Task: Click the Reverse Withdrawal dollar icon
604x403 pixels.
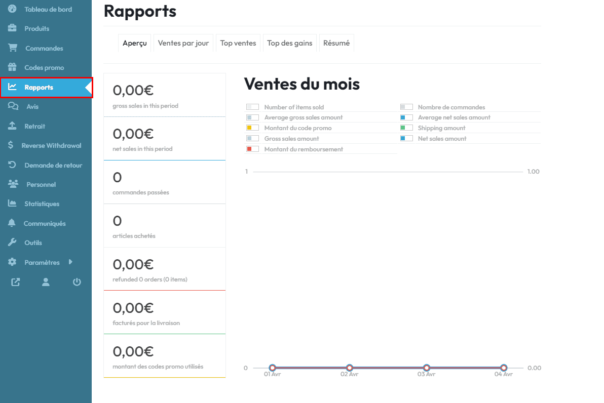Action: click(x=11, y=145)
